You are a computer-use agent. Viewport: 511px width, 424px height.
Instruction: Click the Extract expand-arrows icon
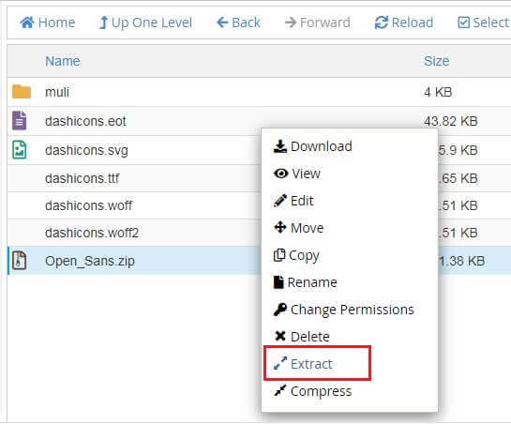coord(280,363)
